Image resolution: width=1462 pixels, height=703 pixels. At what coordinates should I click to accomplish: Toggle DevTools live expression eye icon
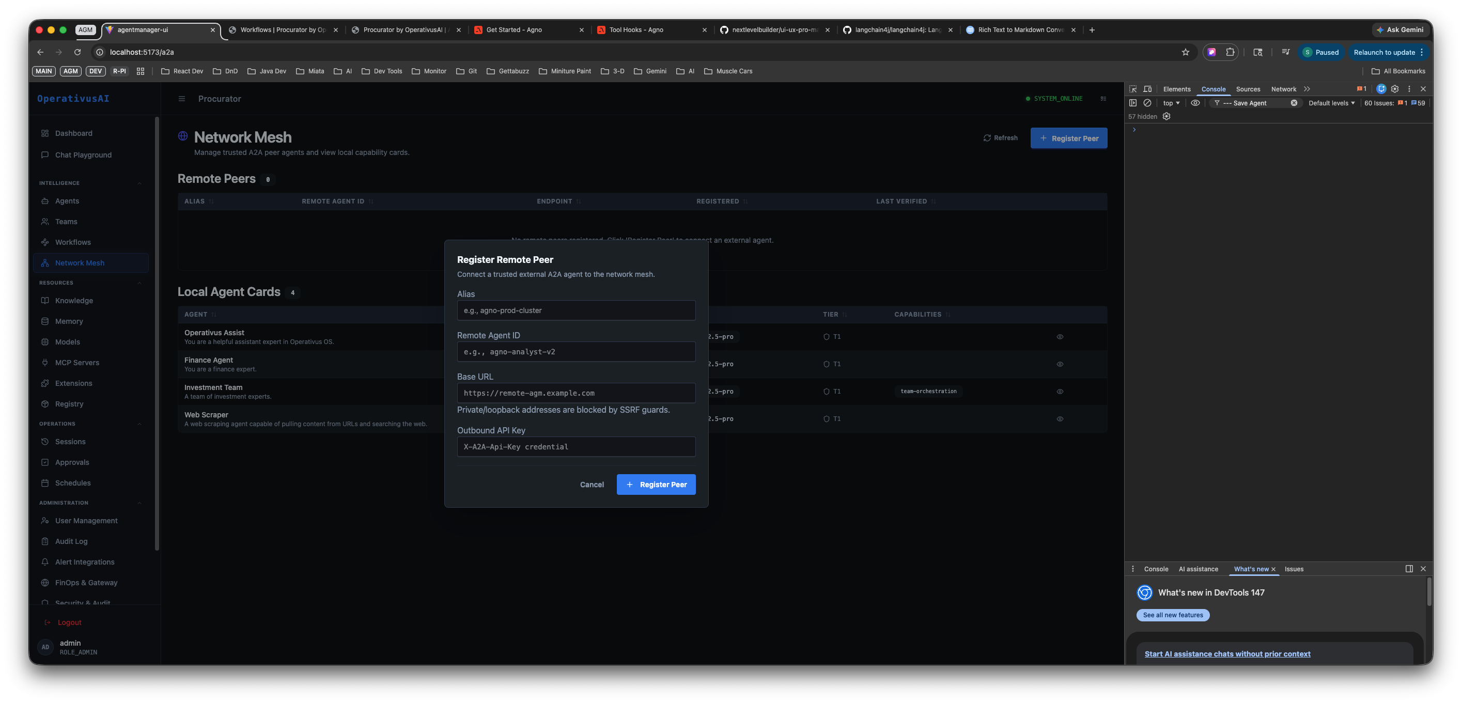tap(1195, 103)
